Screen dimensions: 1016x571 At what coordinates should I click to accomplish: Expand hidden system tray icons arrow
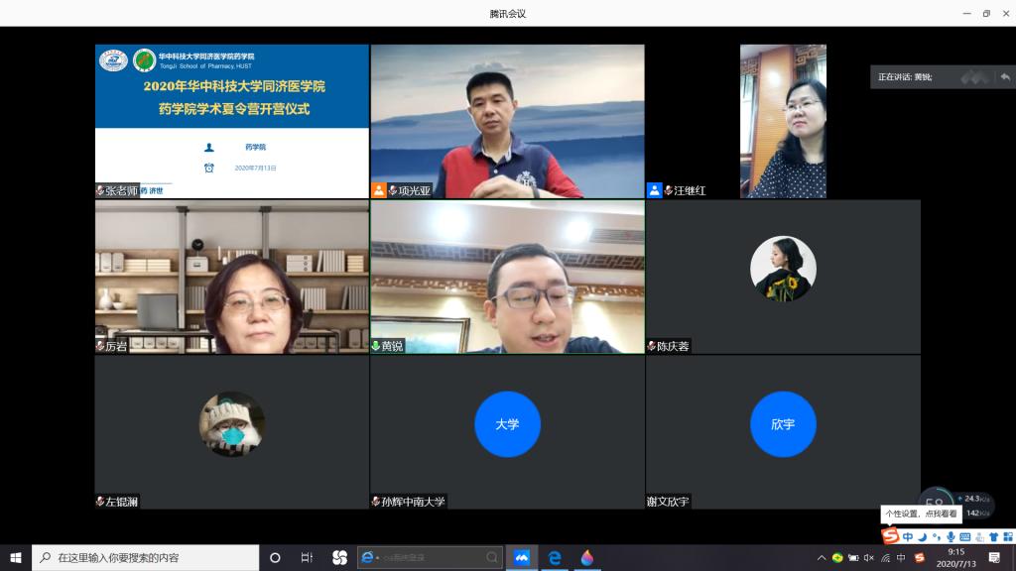[x=821, y=558]
